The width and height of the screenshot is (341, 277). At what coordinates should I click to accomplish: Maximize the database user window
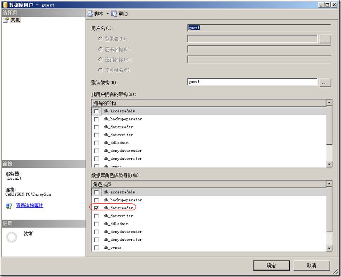pos(327,5)
